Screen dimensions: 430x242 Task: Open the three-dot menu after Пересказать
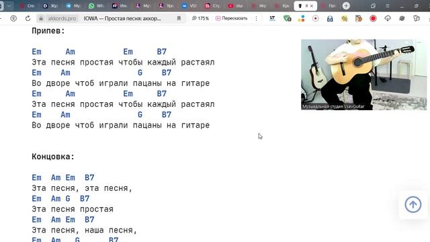[x=256, y=18]
